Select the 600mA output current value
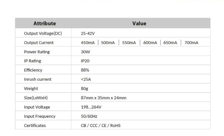Image resolution: width=224 pixels, height=136 pixels. click(x=150, y=43)
